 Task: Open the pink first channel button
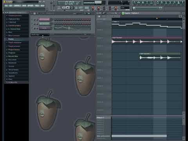tap(44, 20)
